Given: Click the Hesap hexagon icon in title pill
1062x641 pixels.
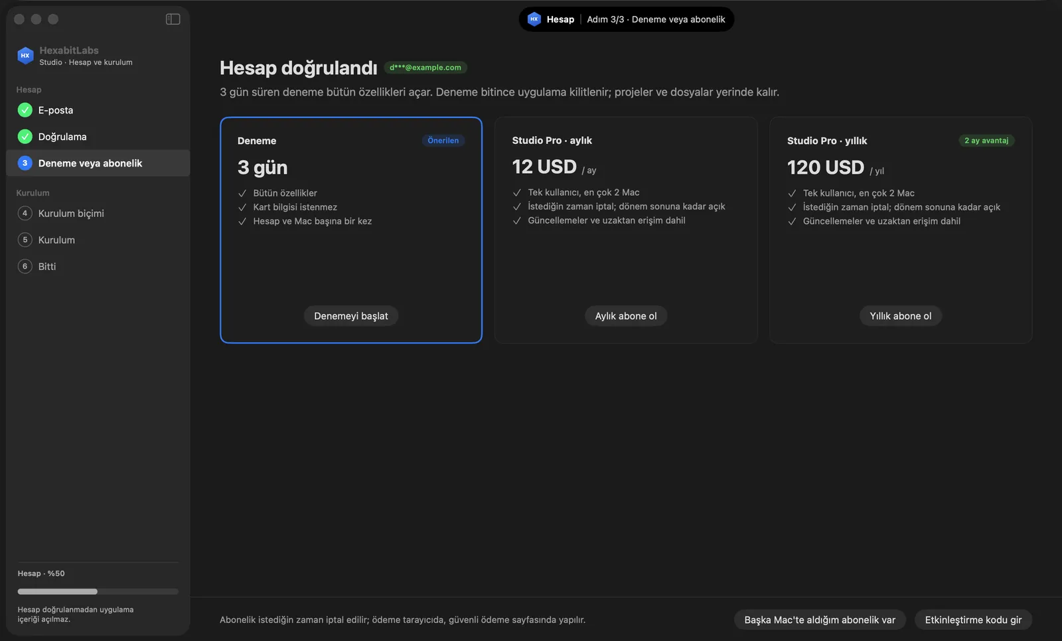Looking at the screenshot, I should (534, 19).
